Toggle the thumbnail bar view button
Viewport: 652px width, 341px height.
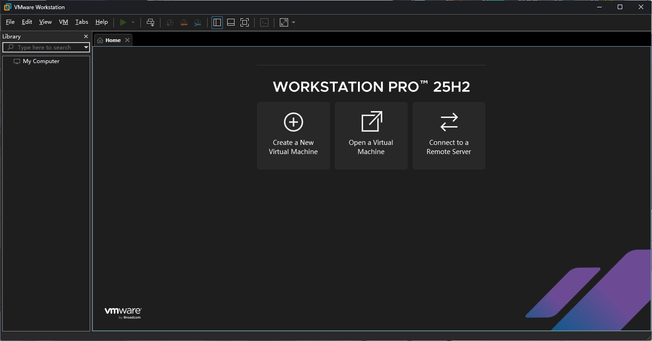[x=231, y=22]
